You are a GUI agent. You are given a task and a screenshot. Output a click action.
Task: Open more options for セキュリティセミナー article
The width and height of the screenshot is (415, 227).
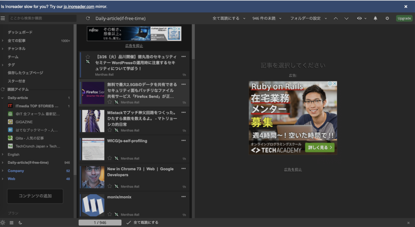point(184,57)
